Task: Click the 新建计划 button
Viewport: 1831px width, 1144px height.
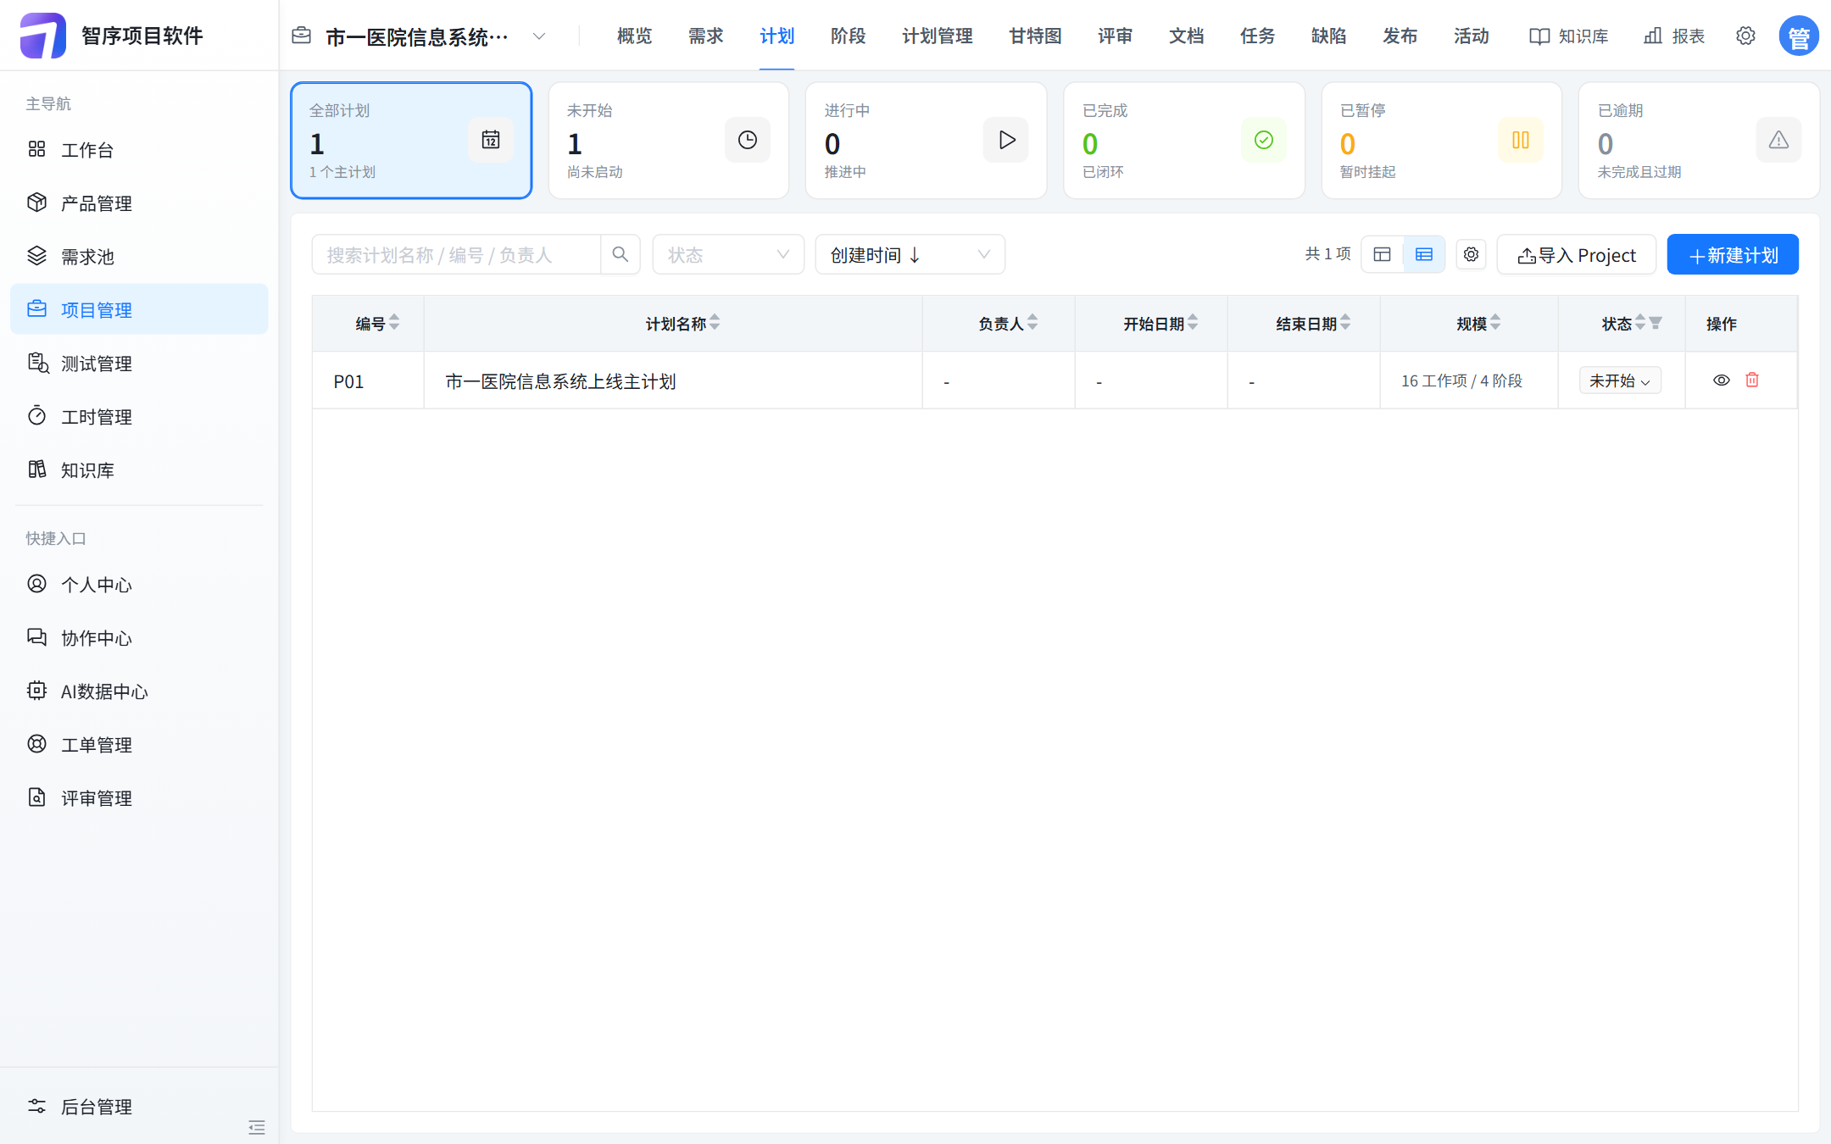Action: 1733,255
